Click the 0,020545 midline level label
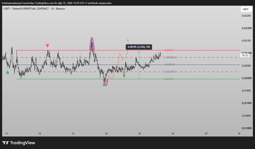 point(170,65)
